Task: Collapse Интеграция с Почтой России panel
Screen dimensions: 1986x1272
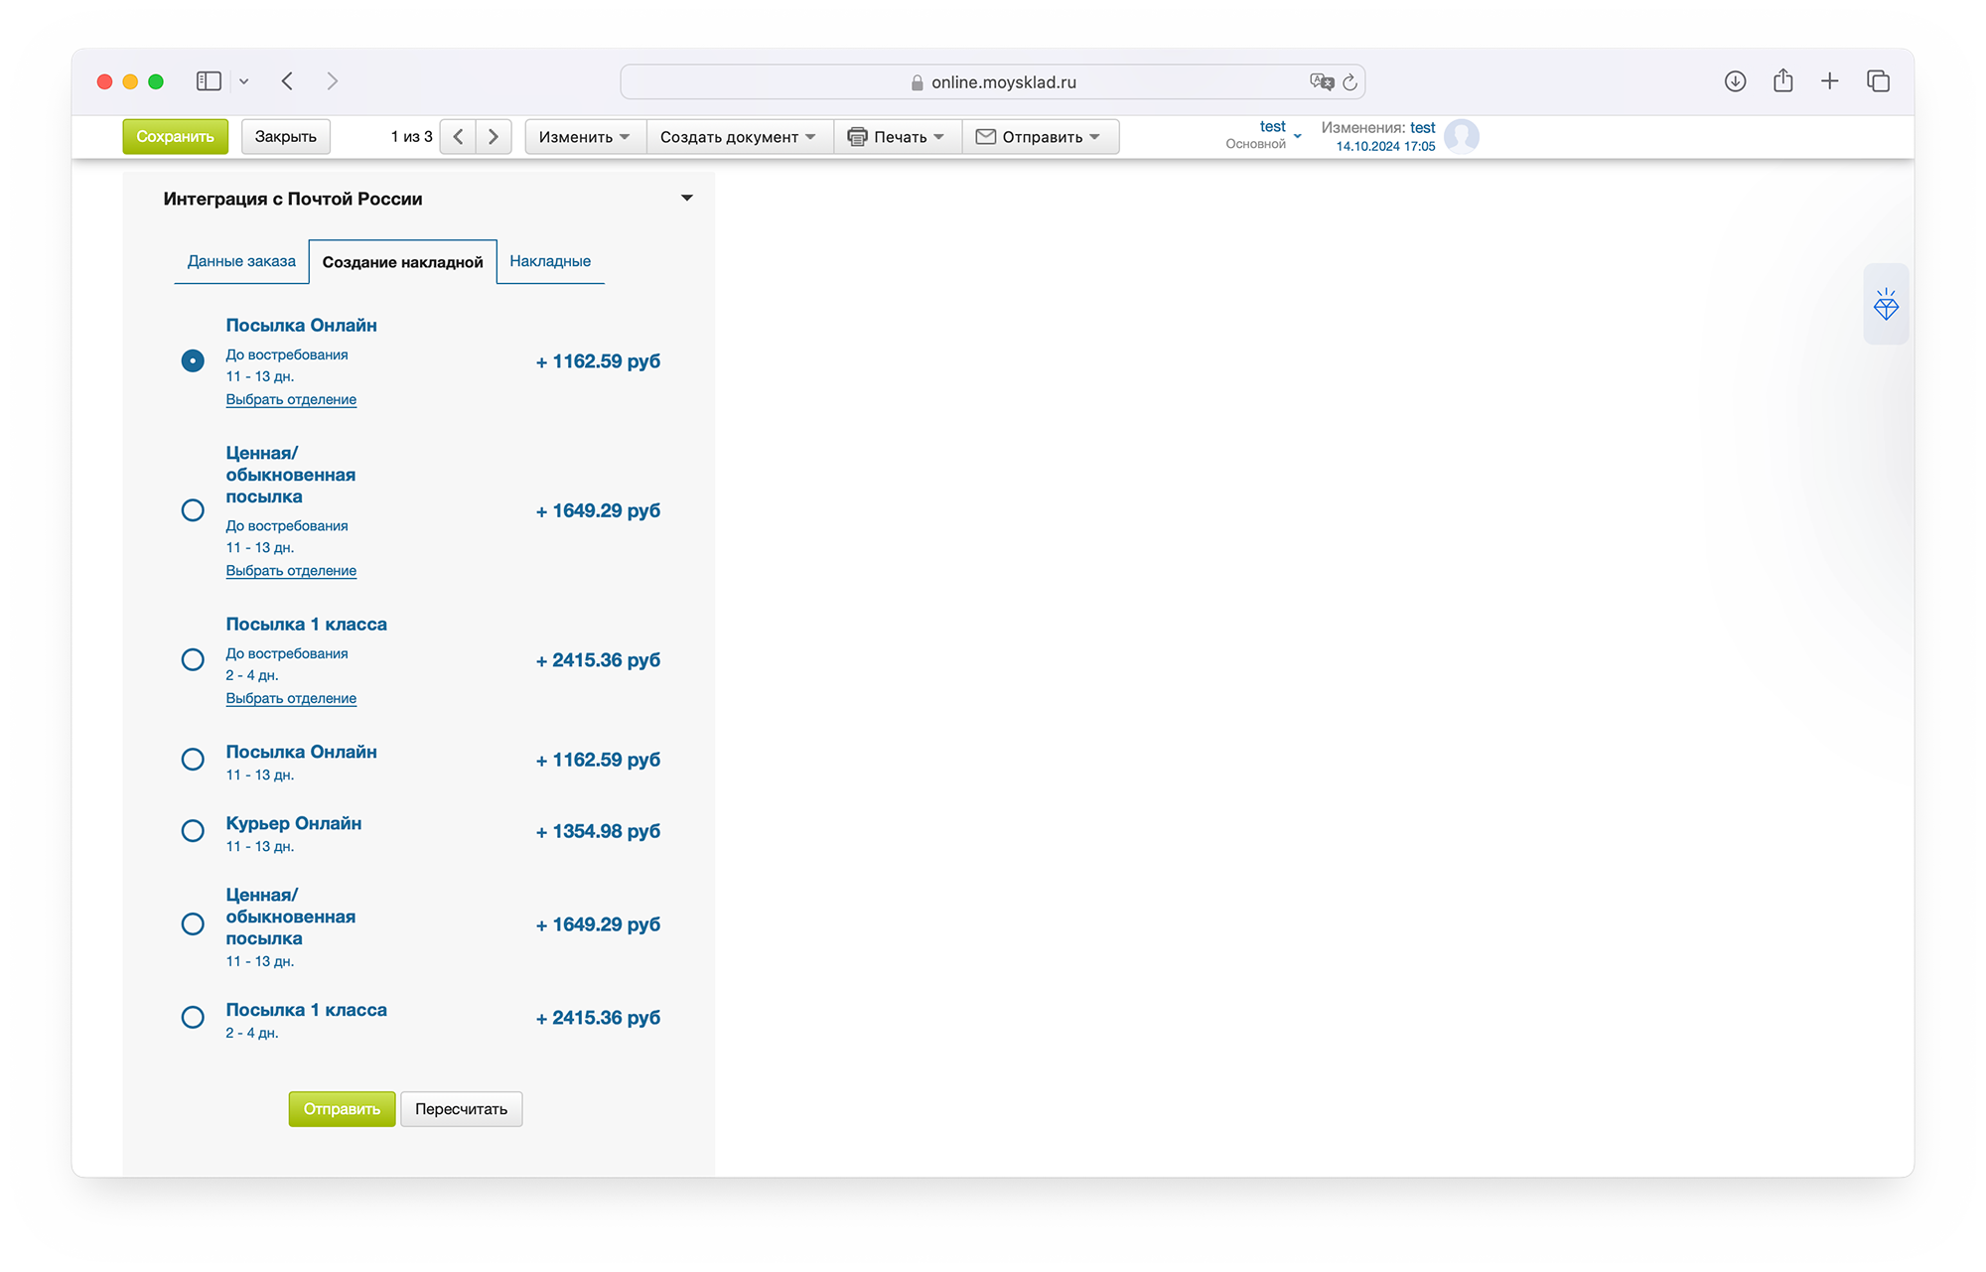Action: point(686,199)
